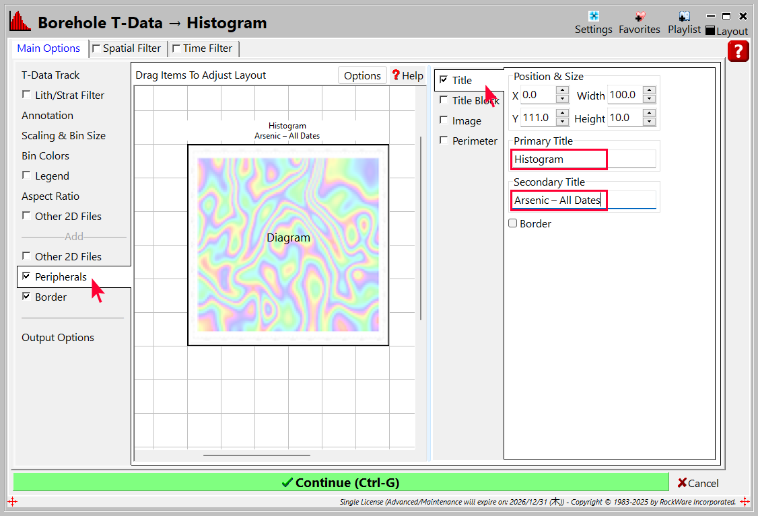Switch to the Spatial Filter tab
The height and width of the screenshot is (516, 758).
click(x=127, y=48)
